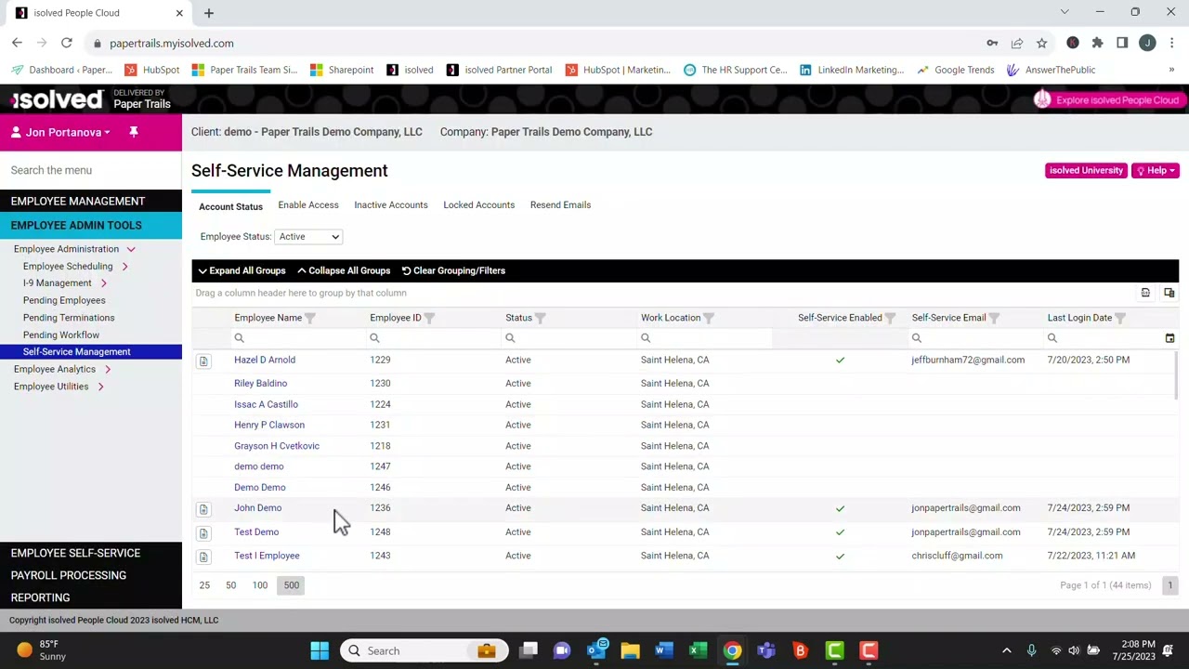Open the column chooser icon at grid top-right
Viewport: 1189px width, 669px height.
tap(1169, 293)
